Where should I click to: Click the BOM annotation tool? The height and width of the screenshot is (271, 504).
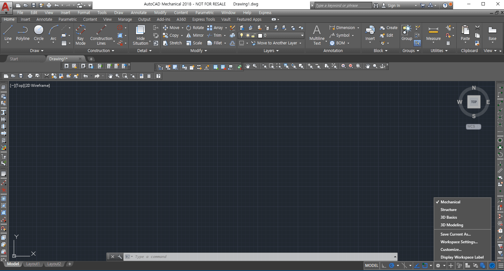(337, 43)
